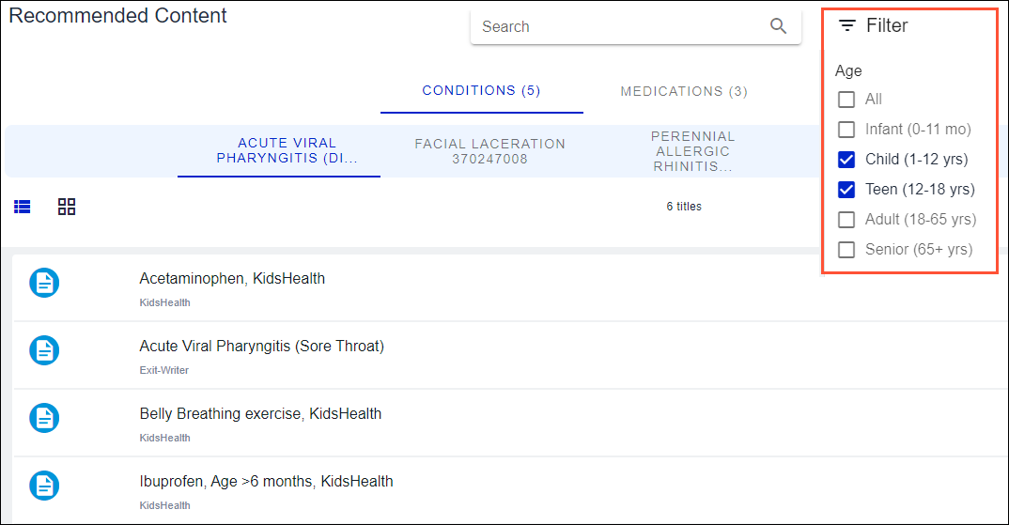Enable the Infant (0-11 mo) filter

846,130
